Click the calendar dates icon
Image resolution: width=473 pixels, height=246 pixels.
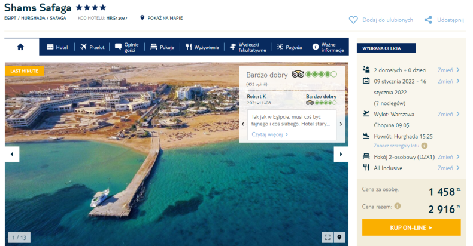pyautogui.click(x=366, y=81)
